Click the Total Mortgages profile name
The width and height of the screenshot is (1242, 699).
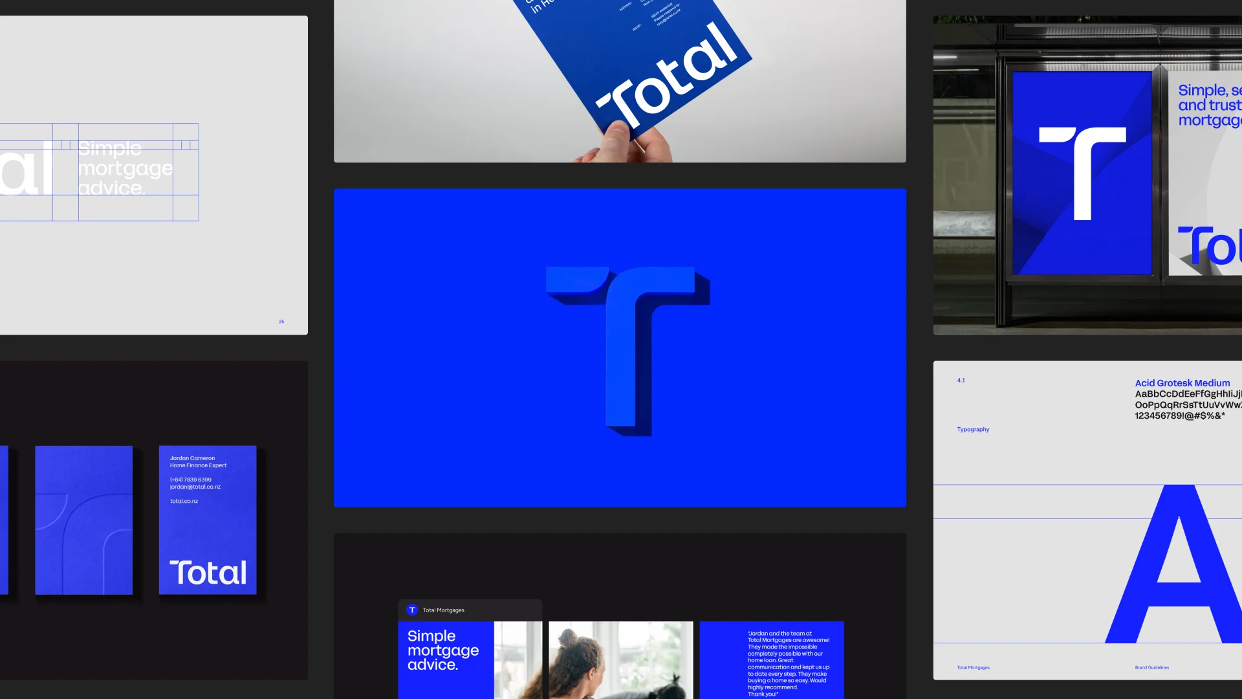tap(444, 610)
